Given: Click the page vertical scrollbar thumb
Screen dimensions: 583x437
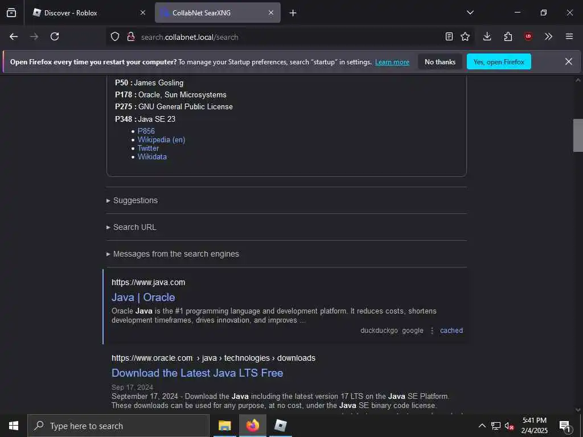Looking at the screenshot, I should 578,135.
